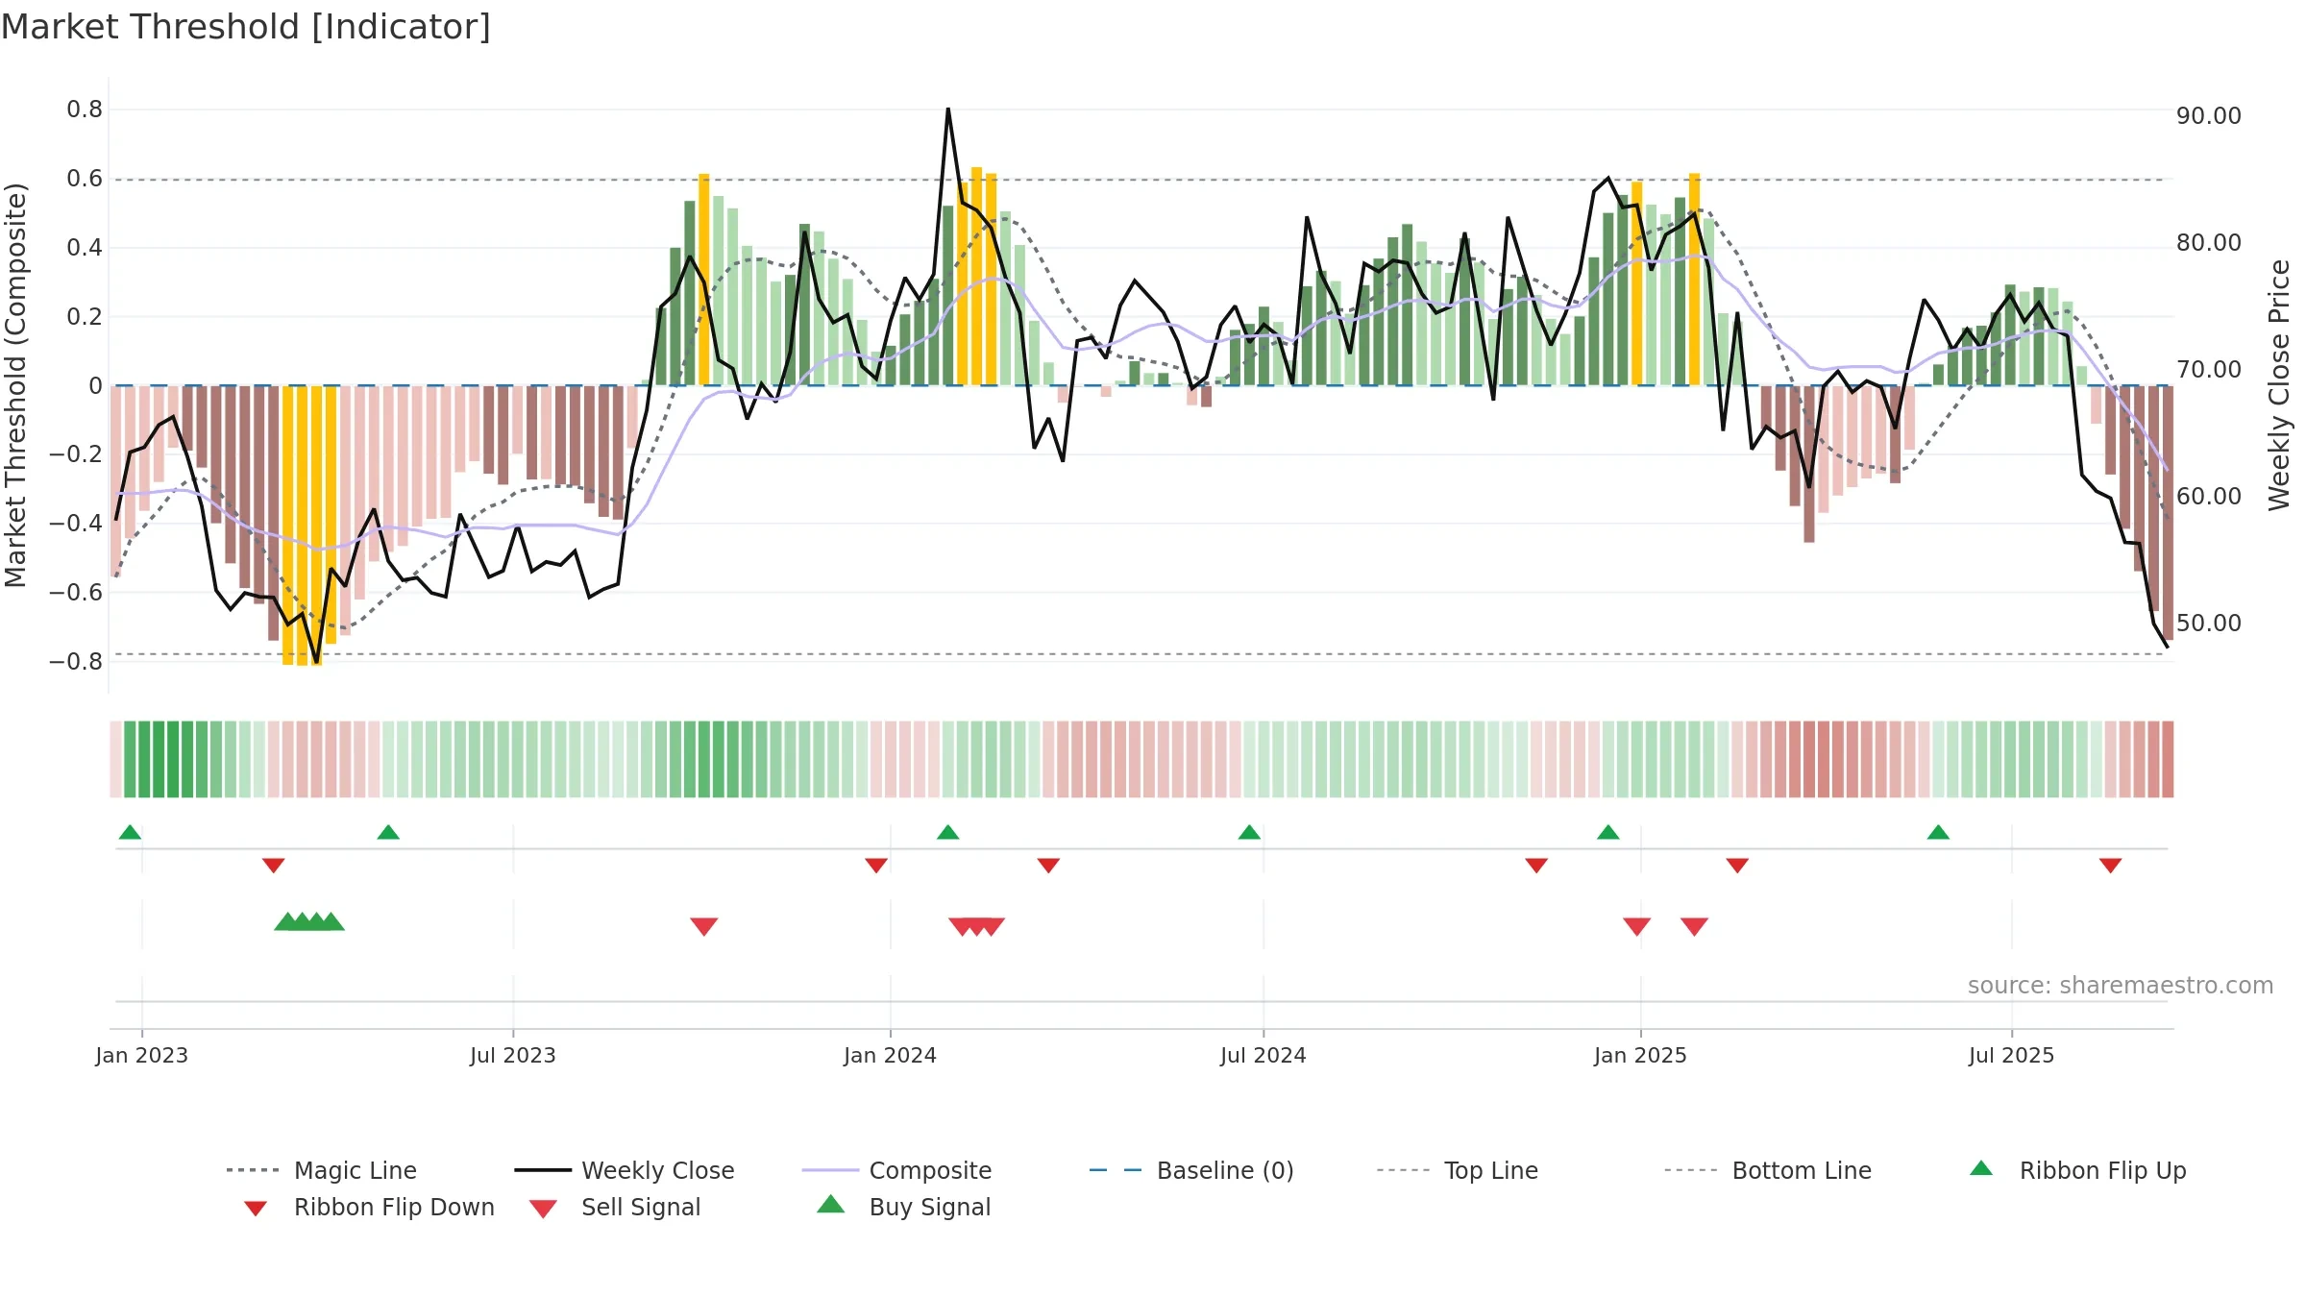Click the source: sharemaestro.com text
Viewport: 2306px width, 1297px height.
pos(2121,986)
